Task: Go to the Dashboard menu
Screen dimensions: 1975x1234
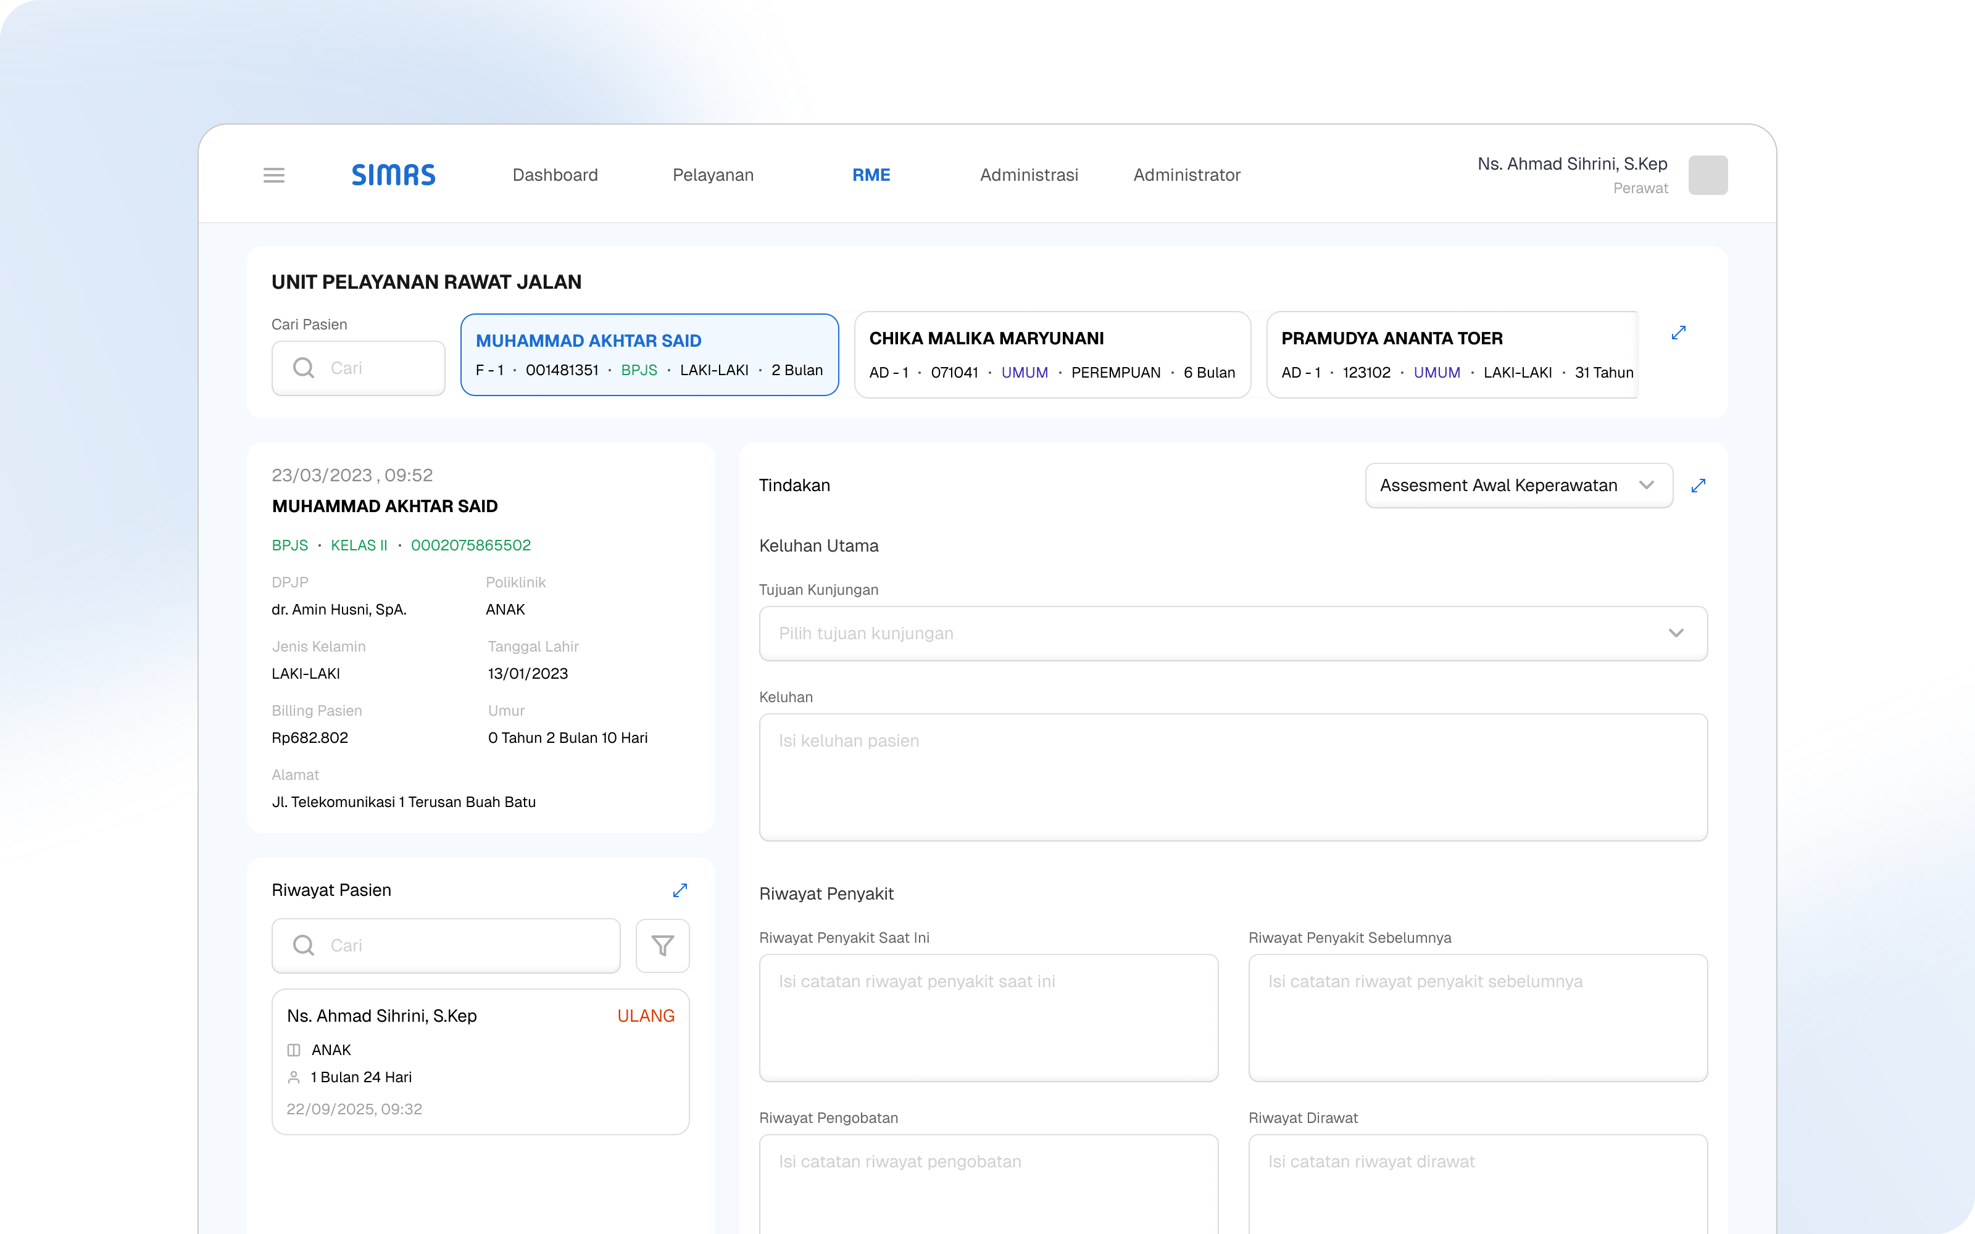Action: pos(555,175)
